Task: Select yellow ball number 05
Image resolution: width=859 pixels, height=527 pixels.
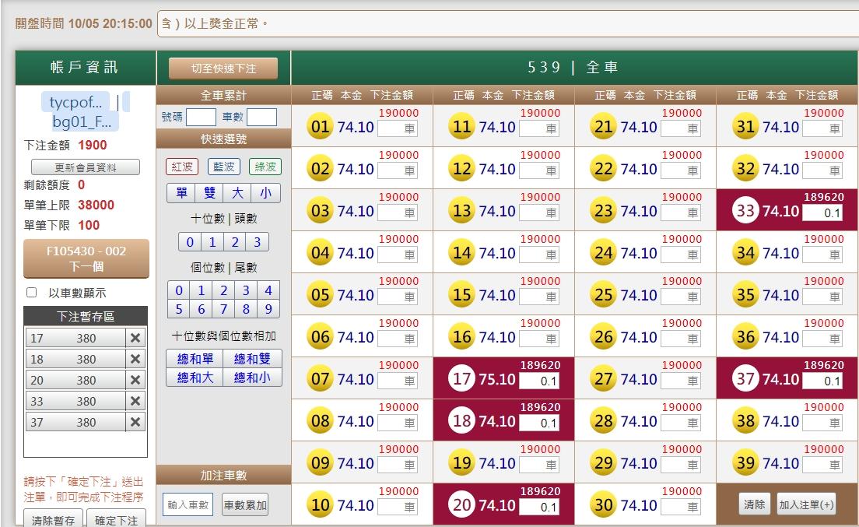Action: point(320,295)
